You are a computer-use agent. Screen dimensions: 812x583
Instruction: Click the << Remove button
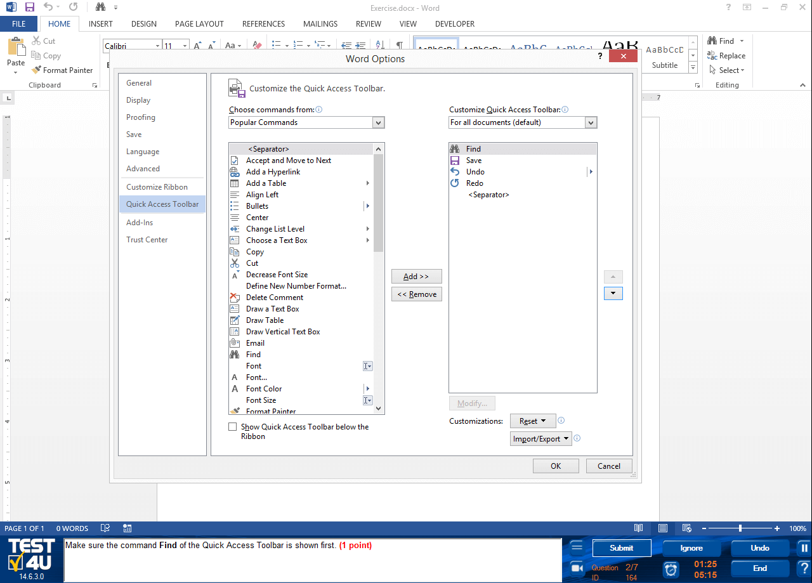click(416, 294)
